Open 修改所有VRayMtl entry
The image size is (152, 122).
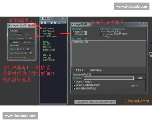click(50, 36)
